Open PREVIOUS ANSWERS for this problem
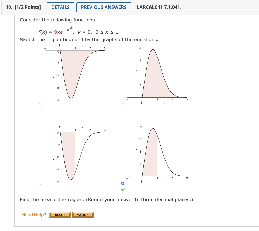 click(104, 7)
